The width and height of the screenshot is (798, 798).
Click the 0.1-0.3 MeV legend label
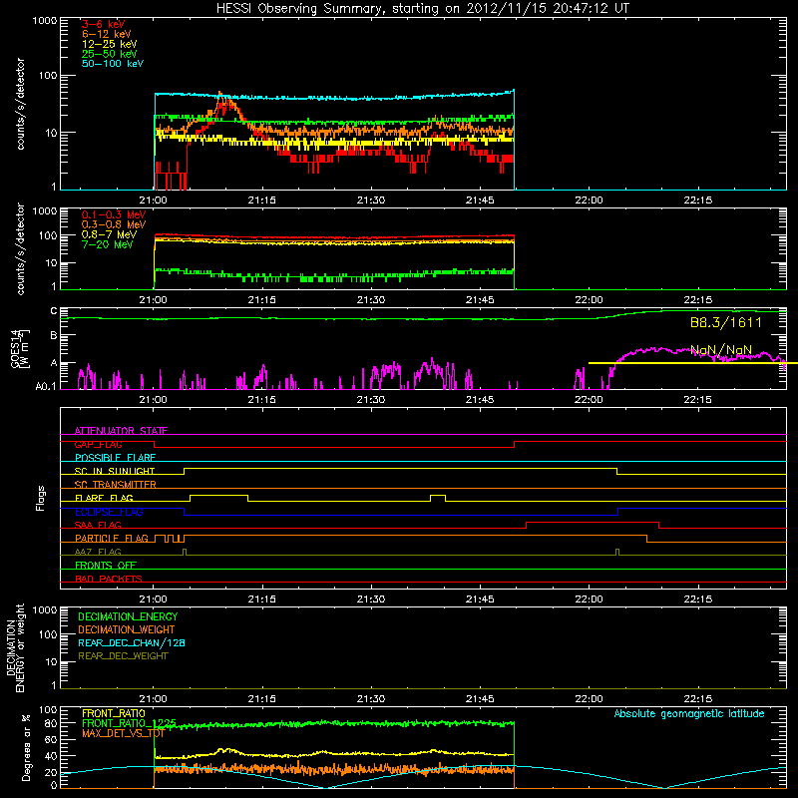click(114, 214)
